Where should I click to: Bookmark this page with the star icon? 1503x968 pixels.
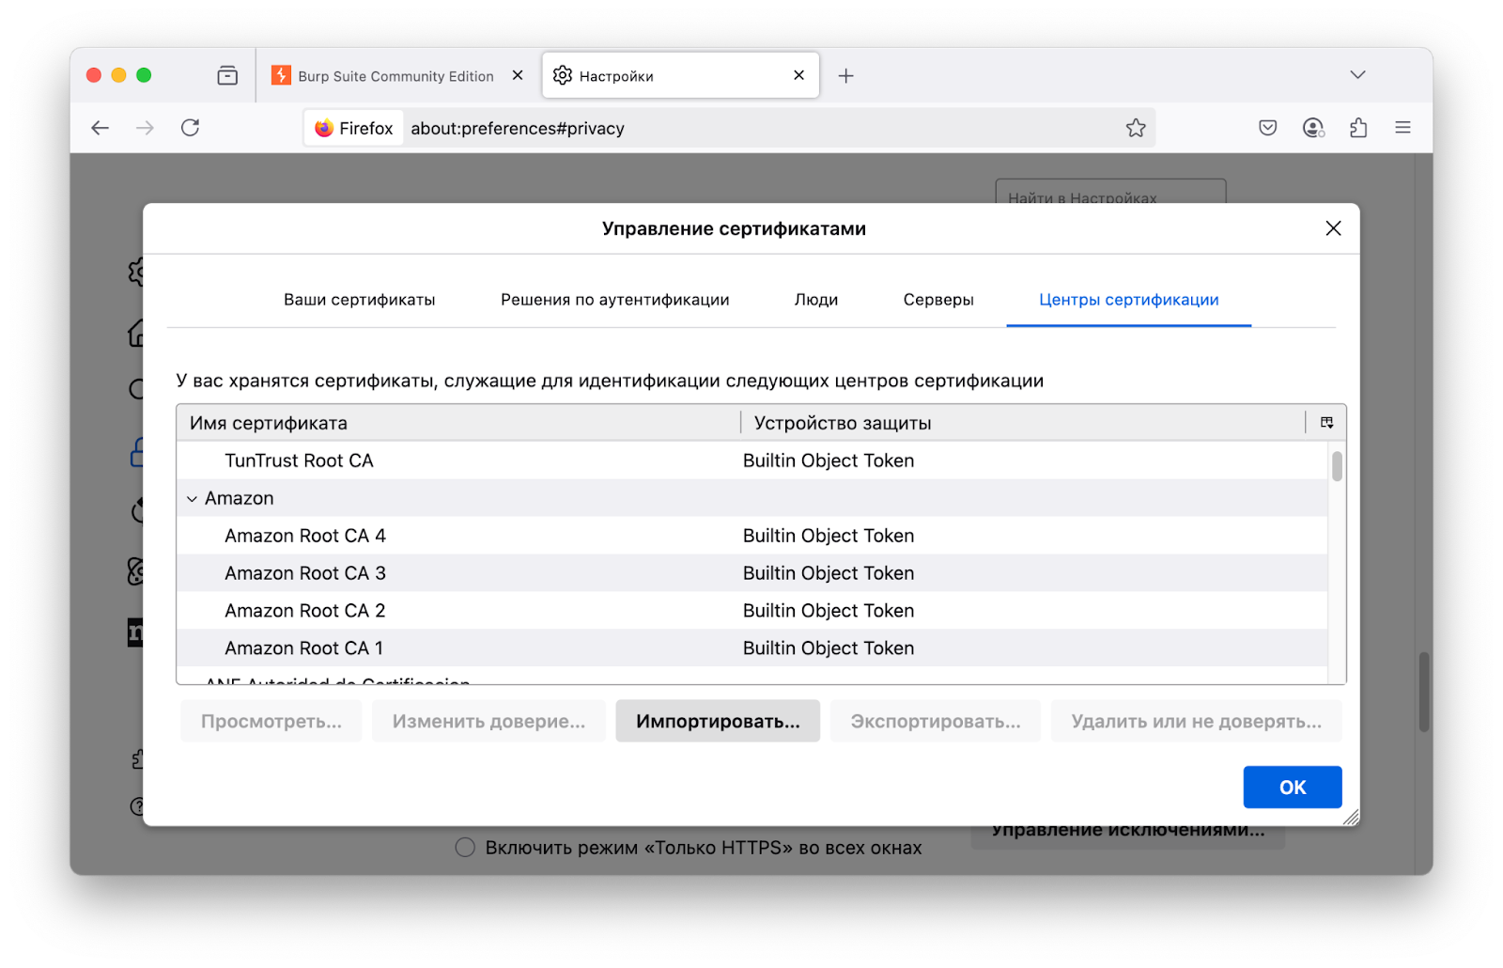(1136, 128)
